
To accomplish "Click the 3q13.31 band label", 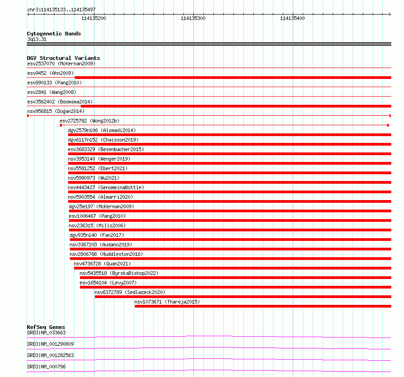I will coord(37,39).
